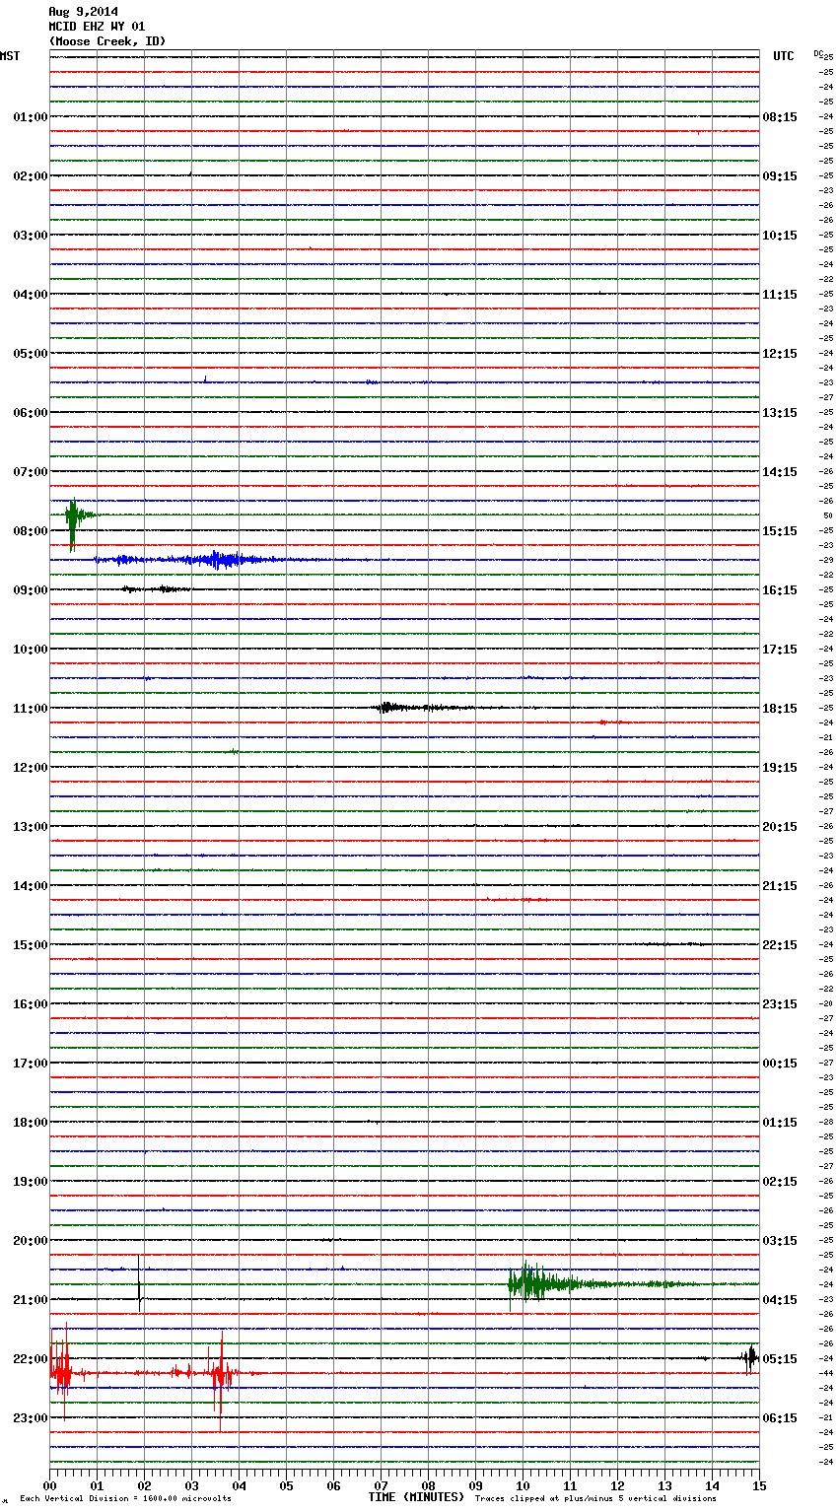This screenshot has width=838, height=1512.
Task: Select the 05:00 MST row label
Action: (31, 354)
